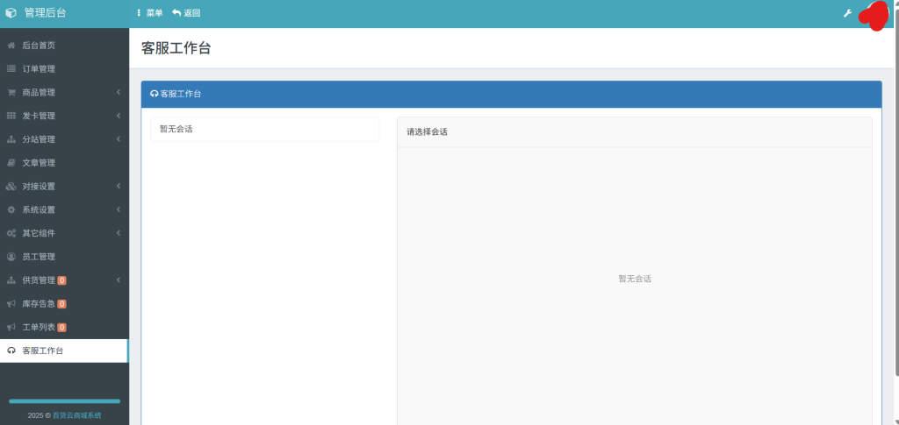The width and height of the screenshot is (899, 425).
Task: Click the list icon beside 订单管理
Action: [x=11, y=68]
